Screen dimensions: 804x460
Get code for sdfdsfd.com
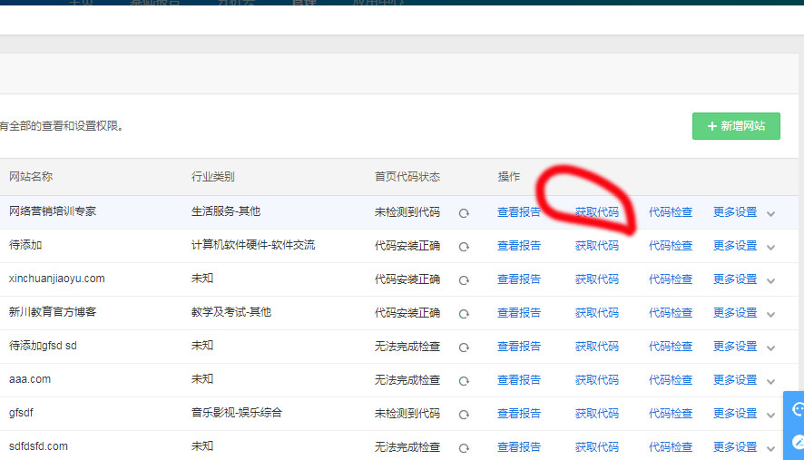[x=597, y=447]
